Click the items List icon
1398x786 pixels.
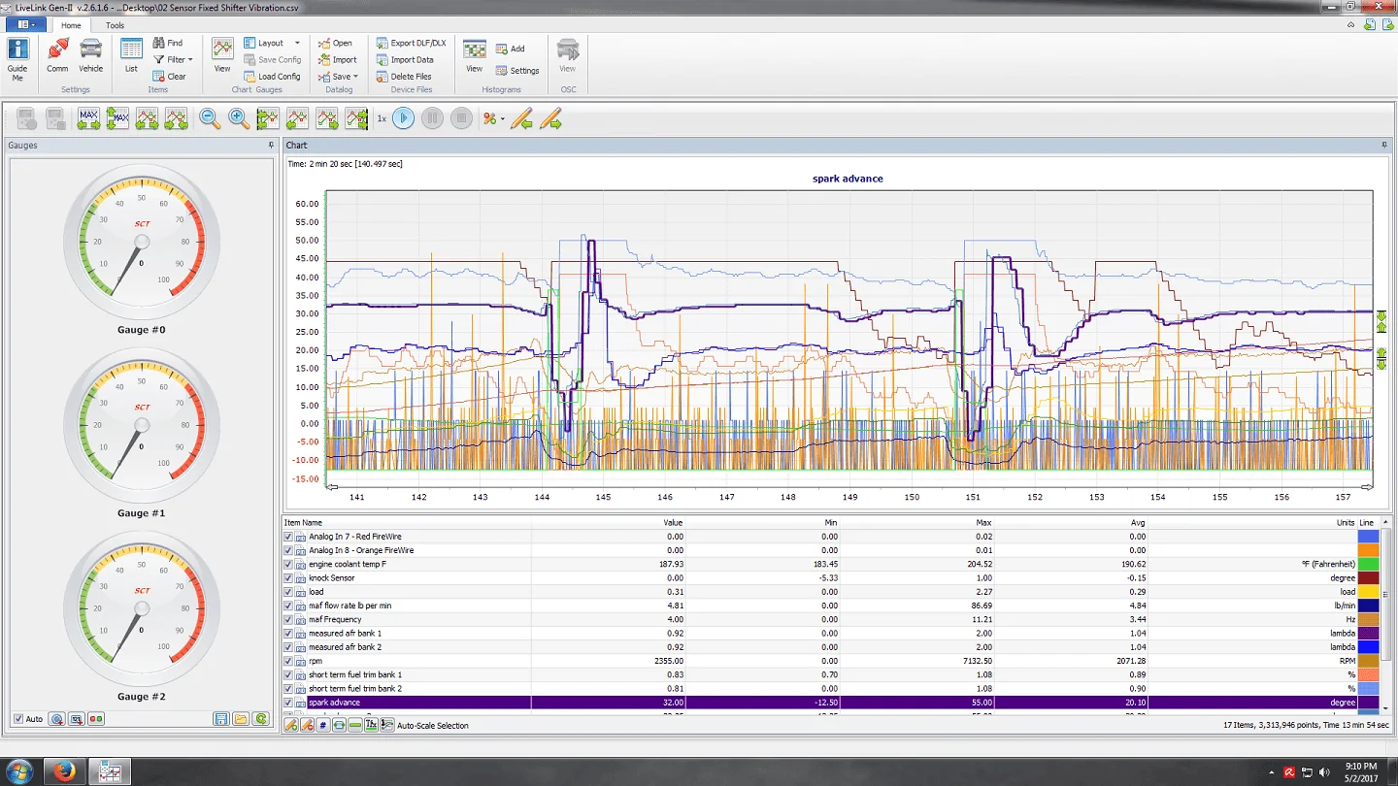131,49
